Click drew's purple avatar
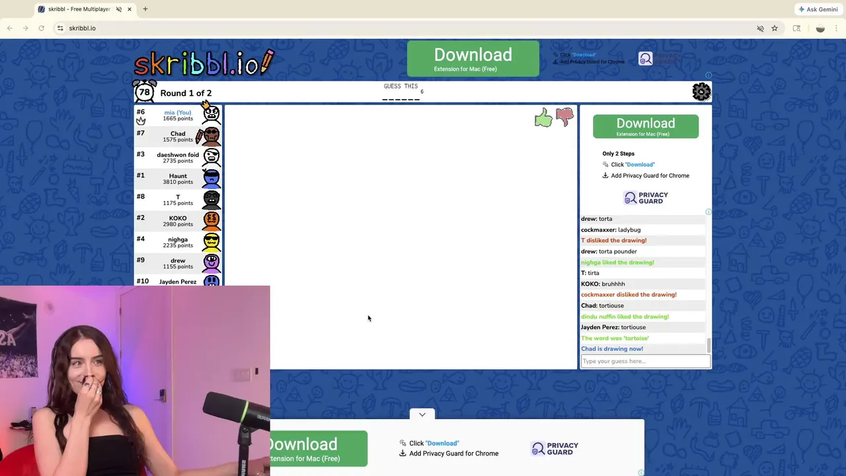Viewport: 846px width, 476px height. point(211,263)
